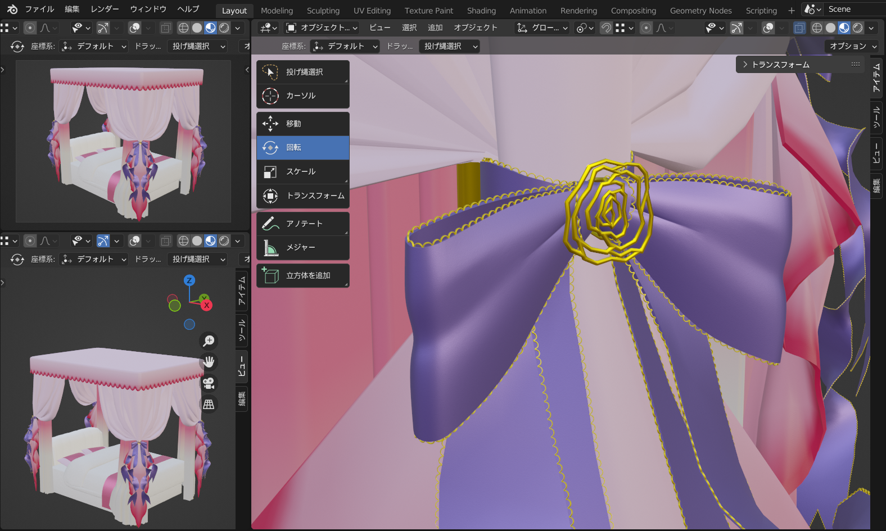Select the スケール (Scale) tool

pos(302,171)
